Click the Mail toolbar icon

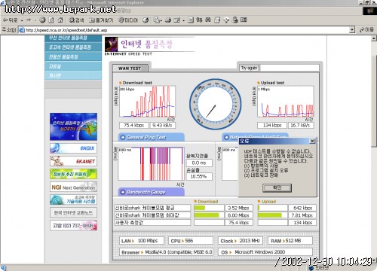pyautogui.click(x=158, y=20)
